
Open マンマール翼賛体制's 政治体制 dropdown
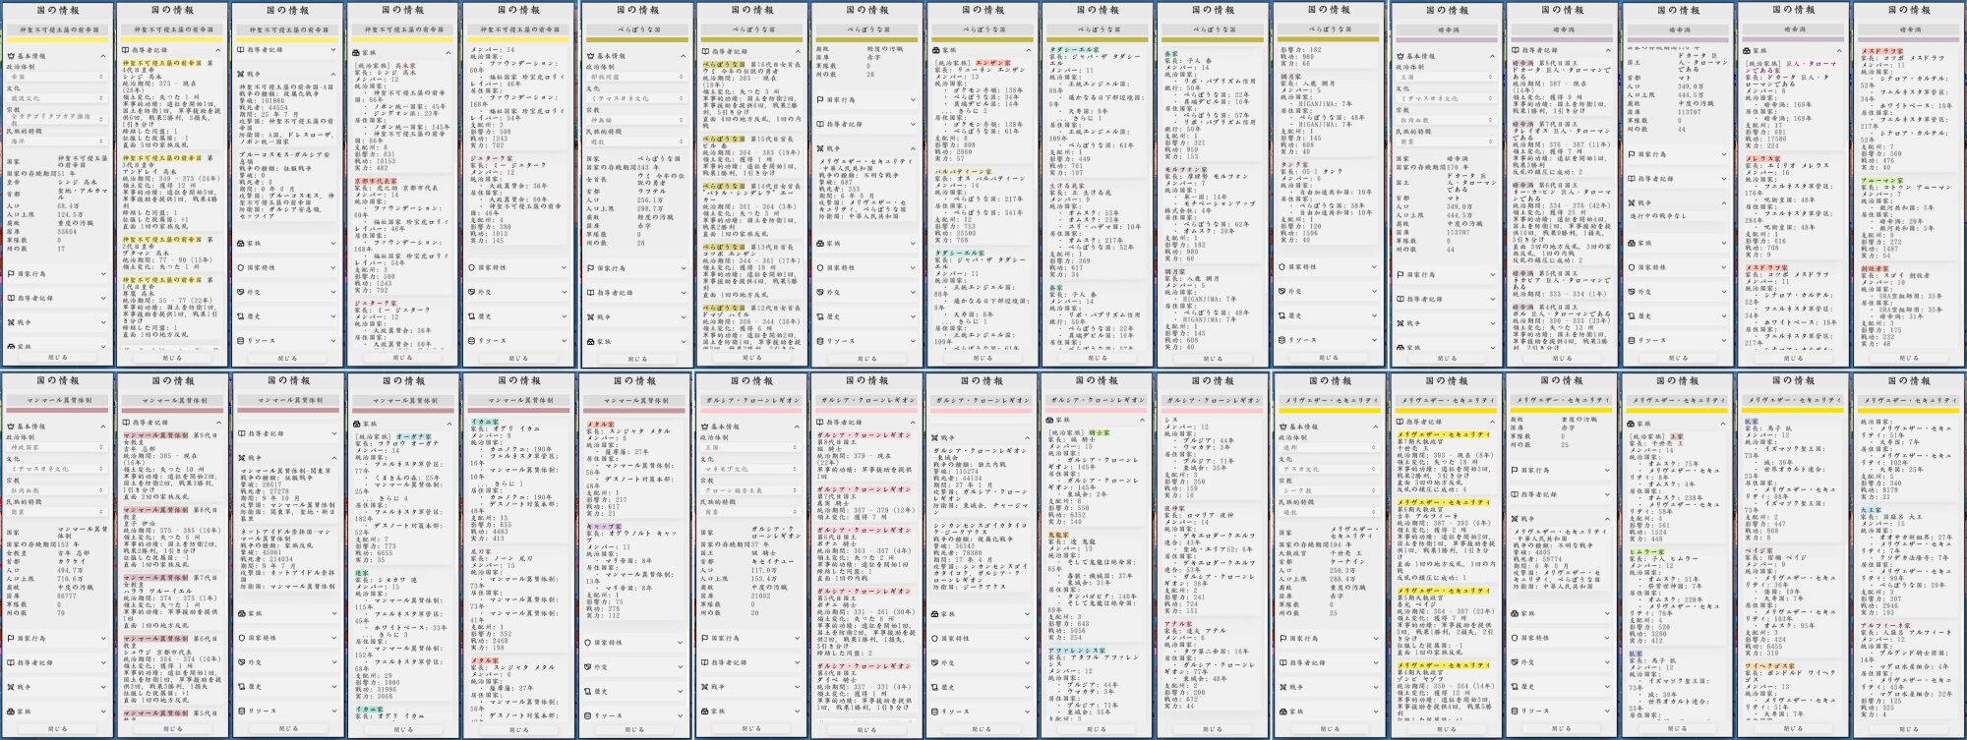57,447
